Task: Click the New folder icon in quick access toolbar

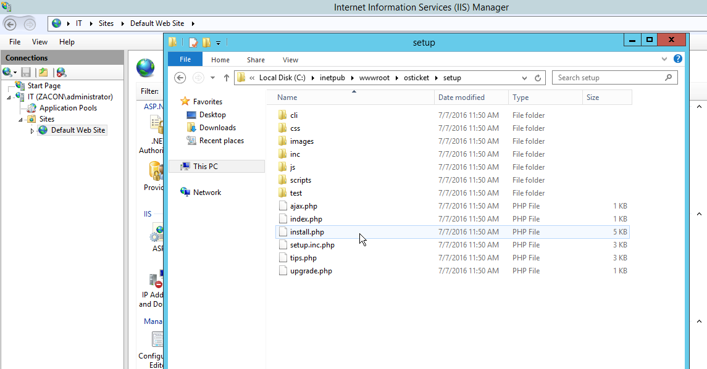Action: 206,43
